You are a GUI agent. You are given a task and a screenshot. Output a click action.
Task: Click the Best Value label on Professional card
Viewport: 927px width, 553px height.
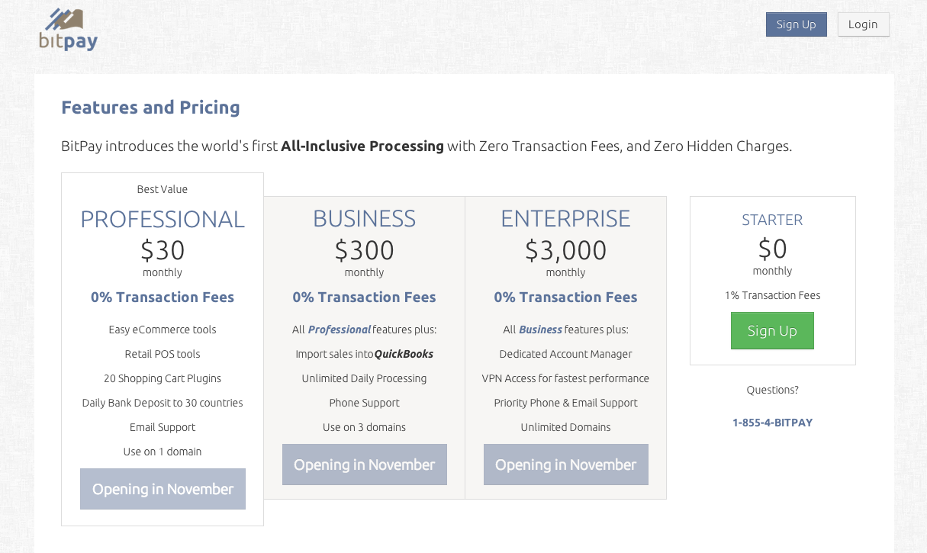(163, 189)
